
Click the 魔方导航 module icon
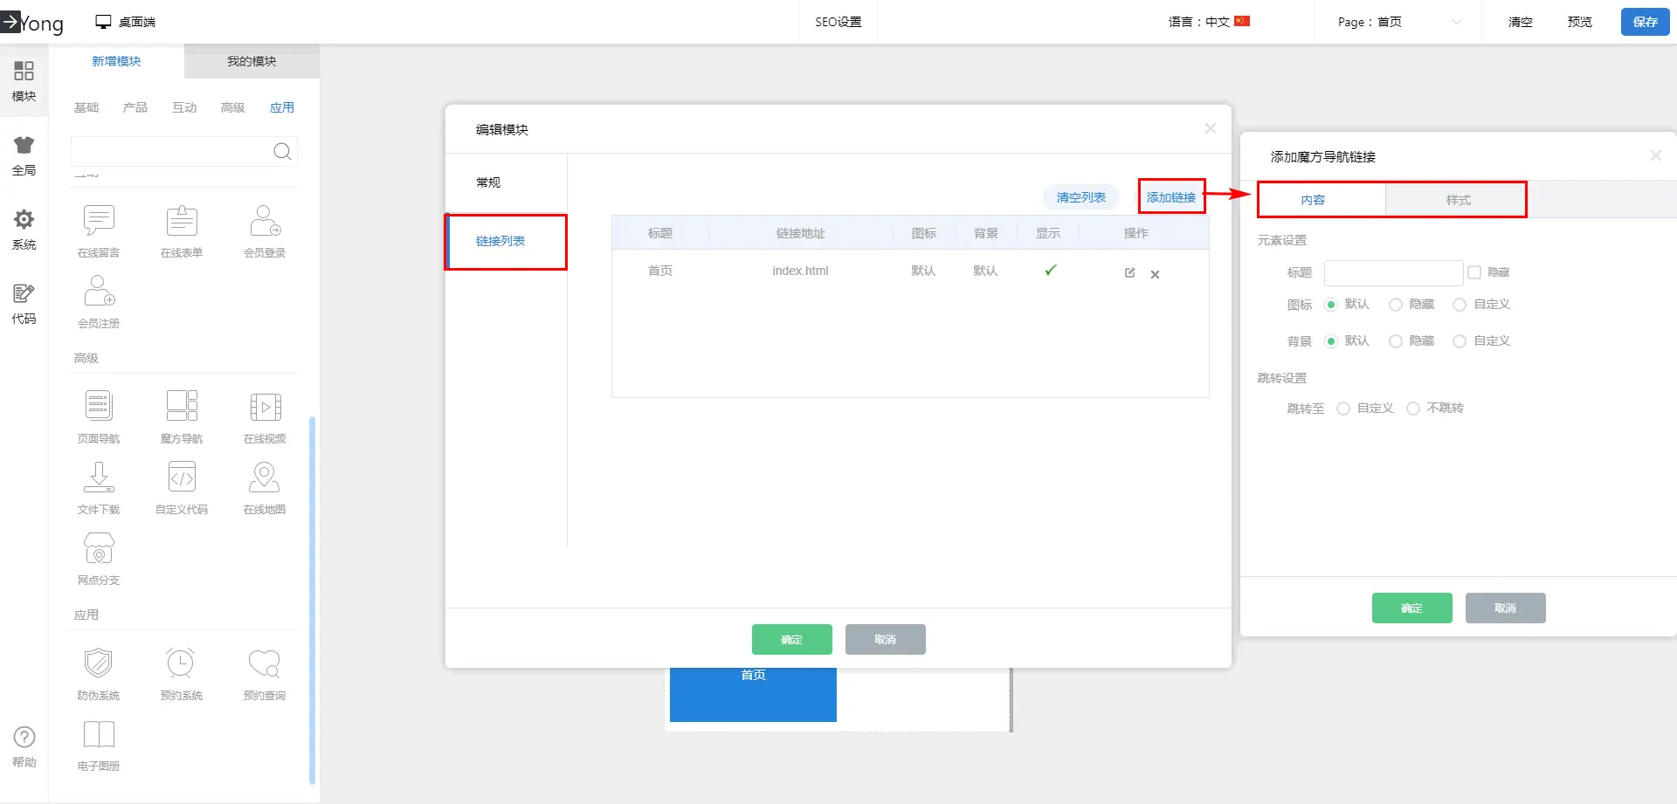click(x=182, y=407)
